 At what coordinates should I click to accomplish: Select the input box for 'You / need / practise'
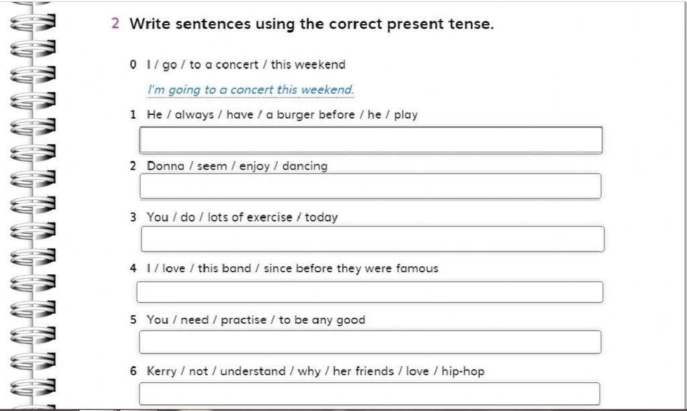(370, 342)
